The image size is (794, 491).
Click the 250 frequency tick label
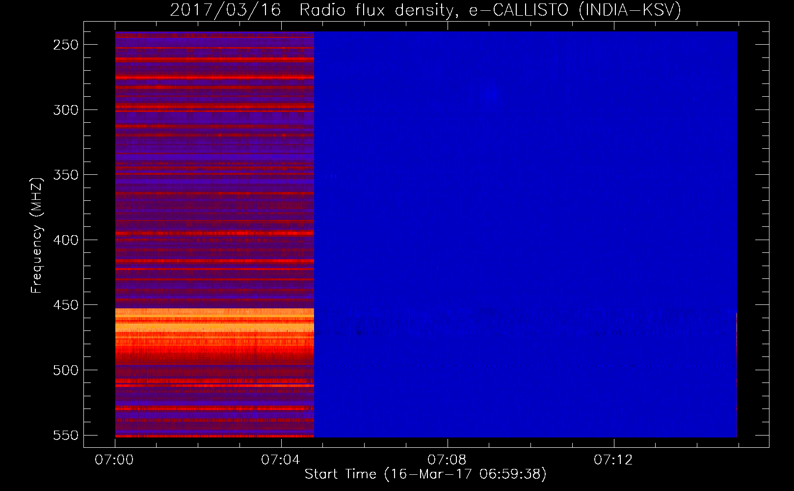click(x=66, y=45)
